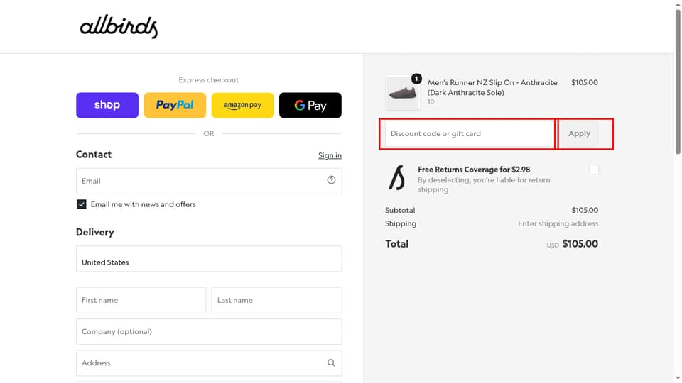This screenshot has width=682, height=383.
Task: Click the Delivery section heading
Action: tap(94, 233)
